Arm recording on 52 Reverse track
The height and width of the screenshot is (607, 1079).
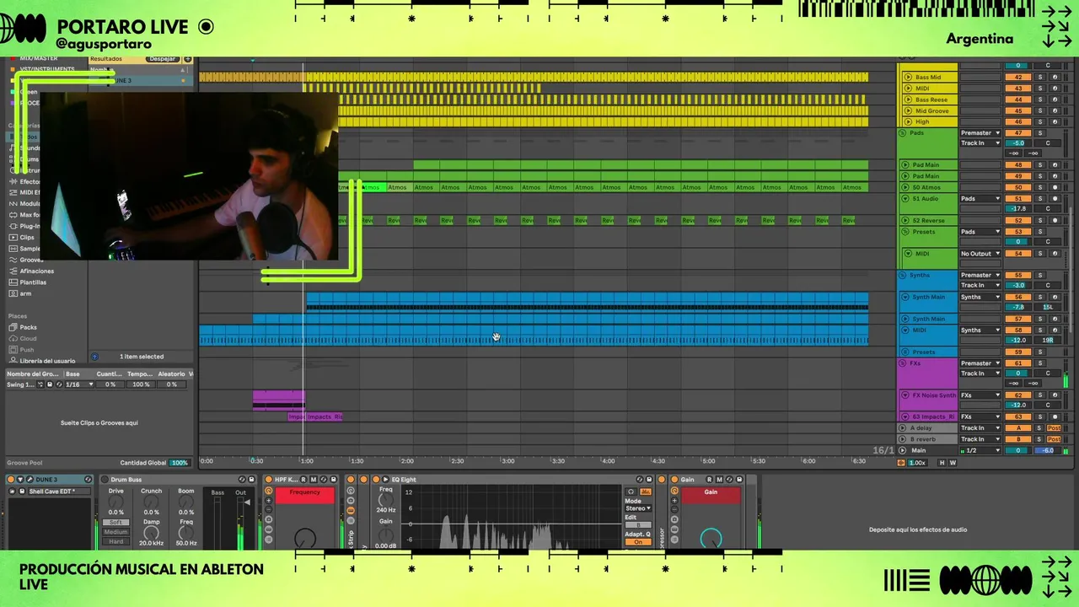1055,220
